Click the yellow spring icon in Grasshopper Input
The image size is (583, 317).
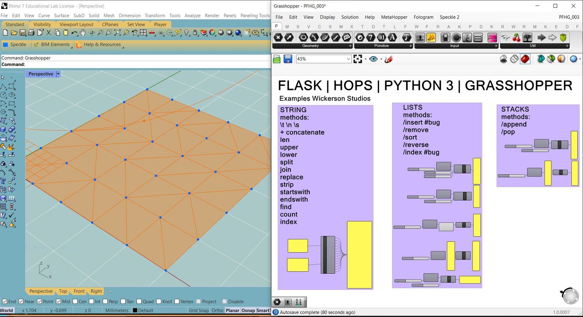click(431, 38)
